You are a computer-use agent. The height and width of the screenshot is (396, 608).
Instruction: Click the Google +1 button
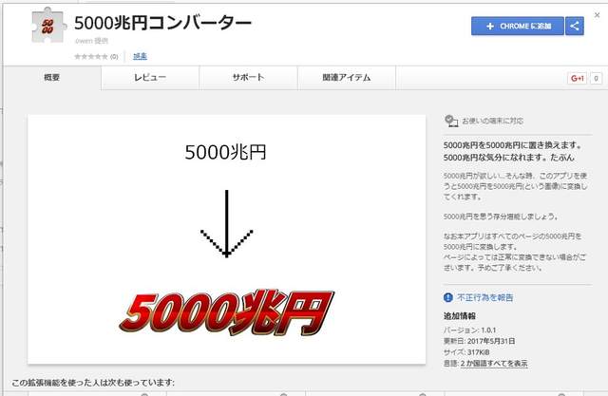pyautogui.click(x=578, y=78)
